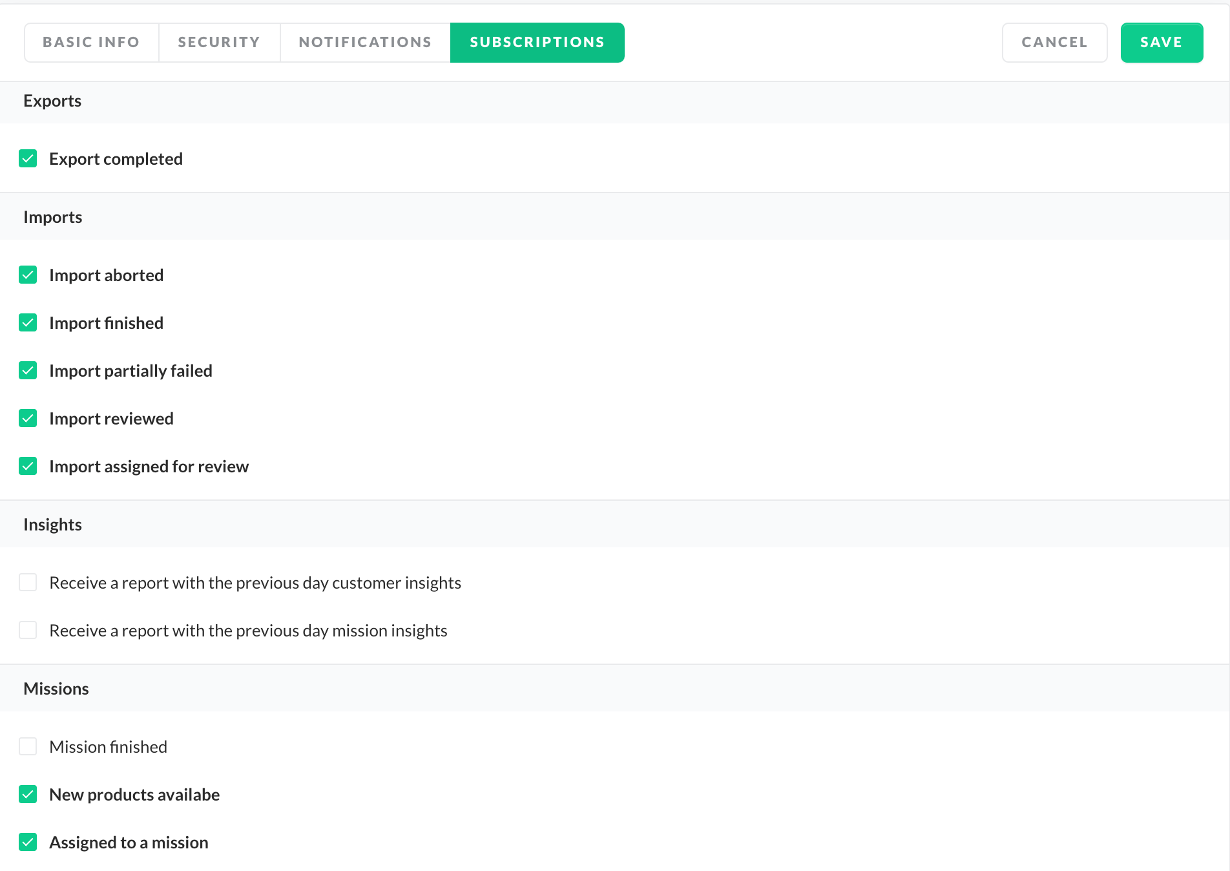Select the Subscriptions tab
This screenshot has width=1230, height=871.
537,43
